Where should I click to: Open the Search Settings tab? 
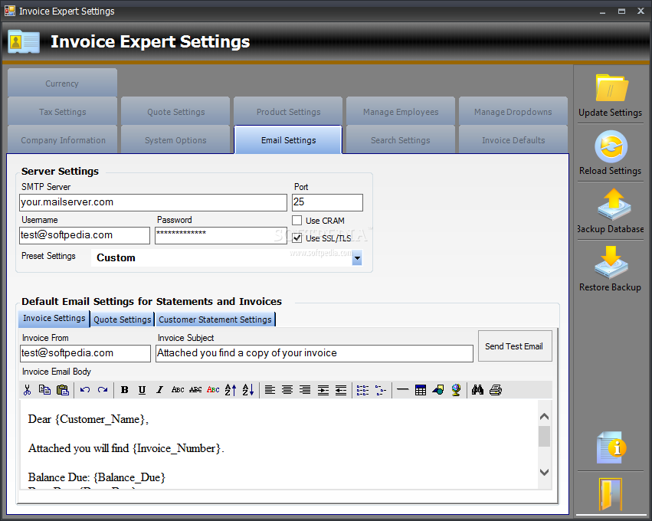coord(401,140)
